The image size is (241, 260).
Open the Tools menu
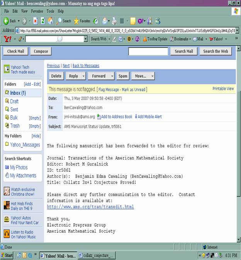[x=51, y=11]
